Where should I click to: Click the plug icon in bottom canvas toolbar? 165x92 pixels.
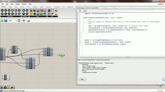coord(12,87)
